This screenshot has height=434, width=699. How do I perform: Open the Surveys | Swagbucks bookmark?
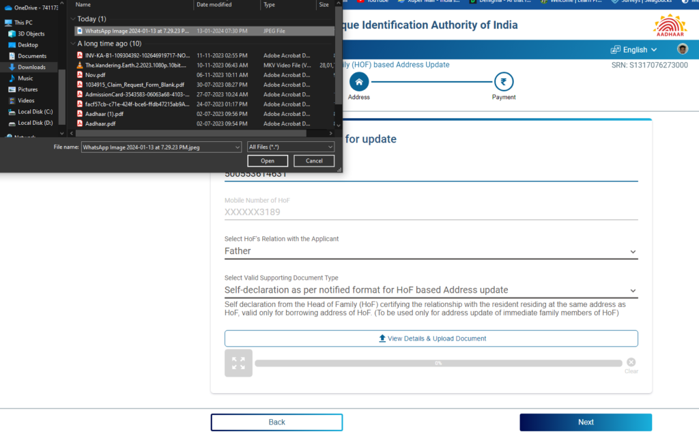pyautogui.click(x=641, y=2)
